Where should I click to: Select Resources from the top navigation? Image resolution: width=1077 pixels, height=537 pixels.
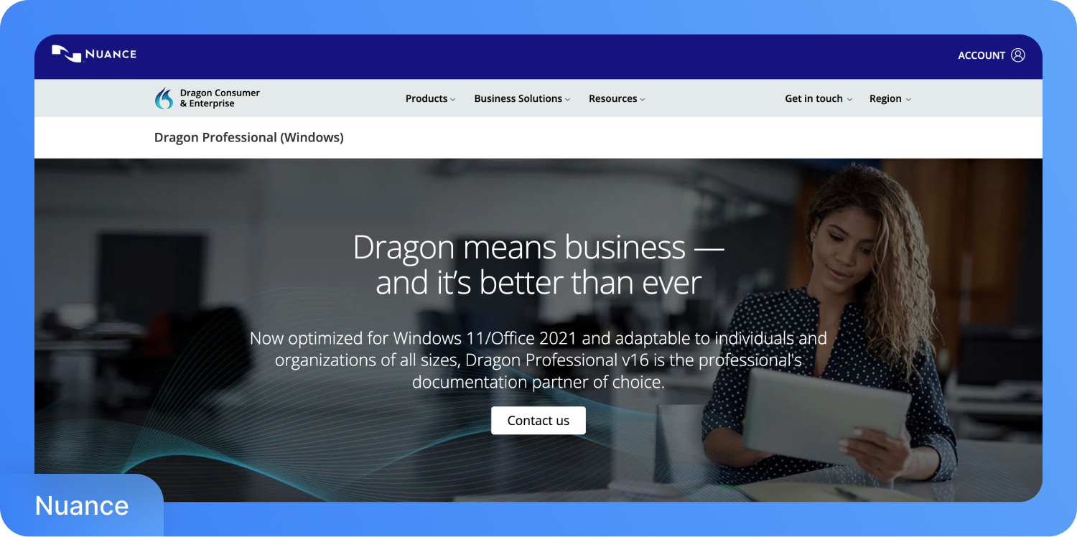[613, 98]
